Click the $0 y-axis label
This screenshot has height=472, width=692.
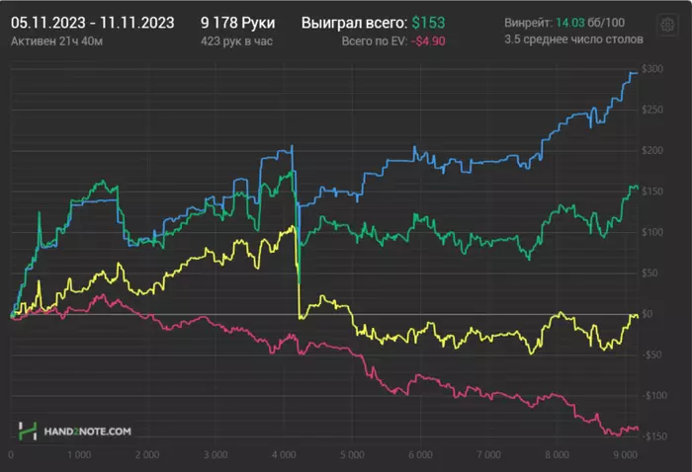click(647, 314)
